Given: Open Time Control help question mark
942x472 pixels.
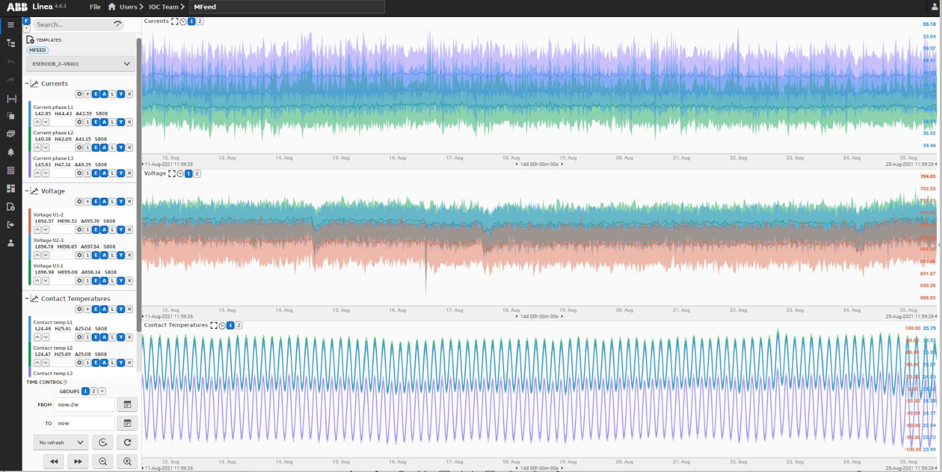Looking at the screenshot, I should [65, 383].
